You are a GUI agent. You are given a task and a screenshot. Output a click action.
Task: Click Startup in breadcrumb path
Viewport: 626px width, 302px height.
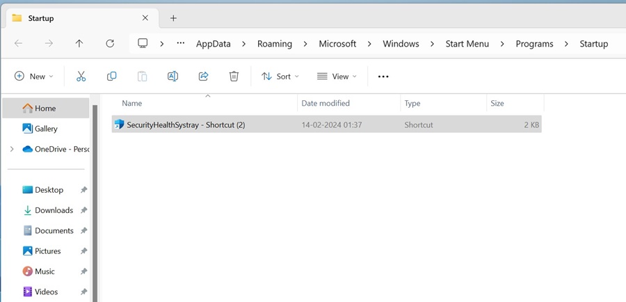[594, 44]
